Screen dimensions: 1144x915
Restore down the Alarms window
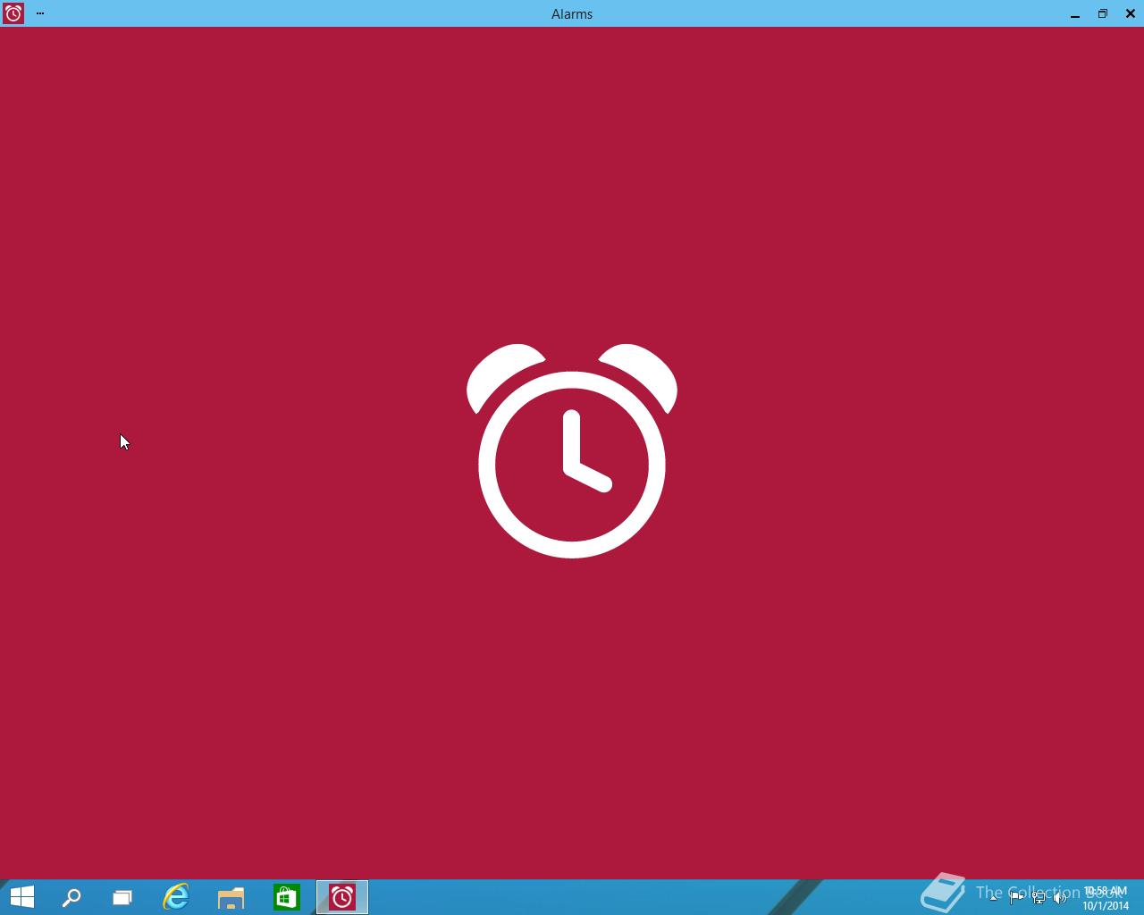coord(1103,13)
